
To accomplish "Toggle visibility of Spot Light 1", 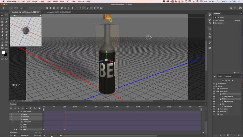I will click(x=214, y=112).
